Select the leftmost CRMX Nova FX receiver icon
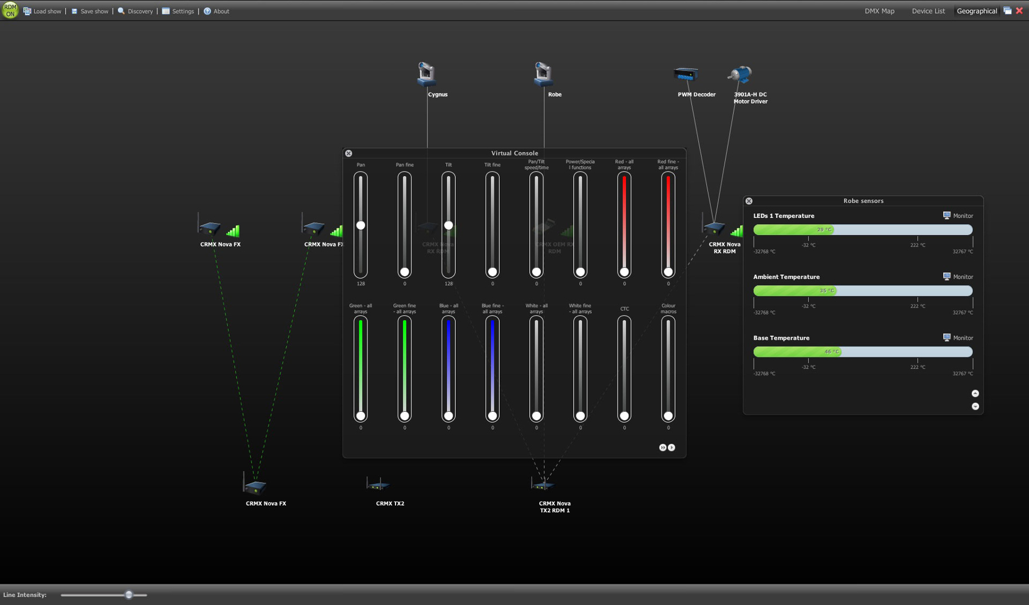 pos(209,225)
